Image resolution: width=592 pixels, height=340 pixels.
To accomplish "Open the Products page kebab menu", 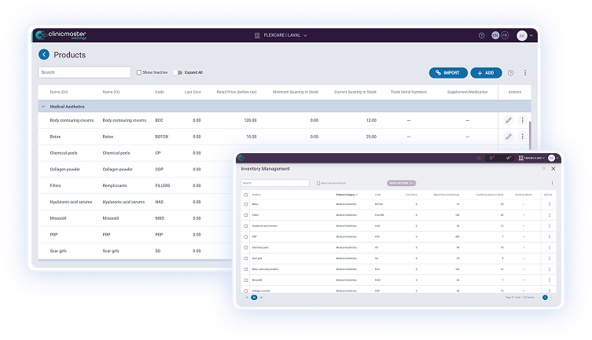I will (525, 72).
